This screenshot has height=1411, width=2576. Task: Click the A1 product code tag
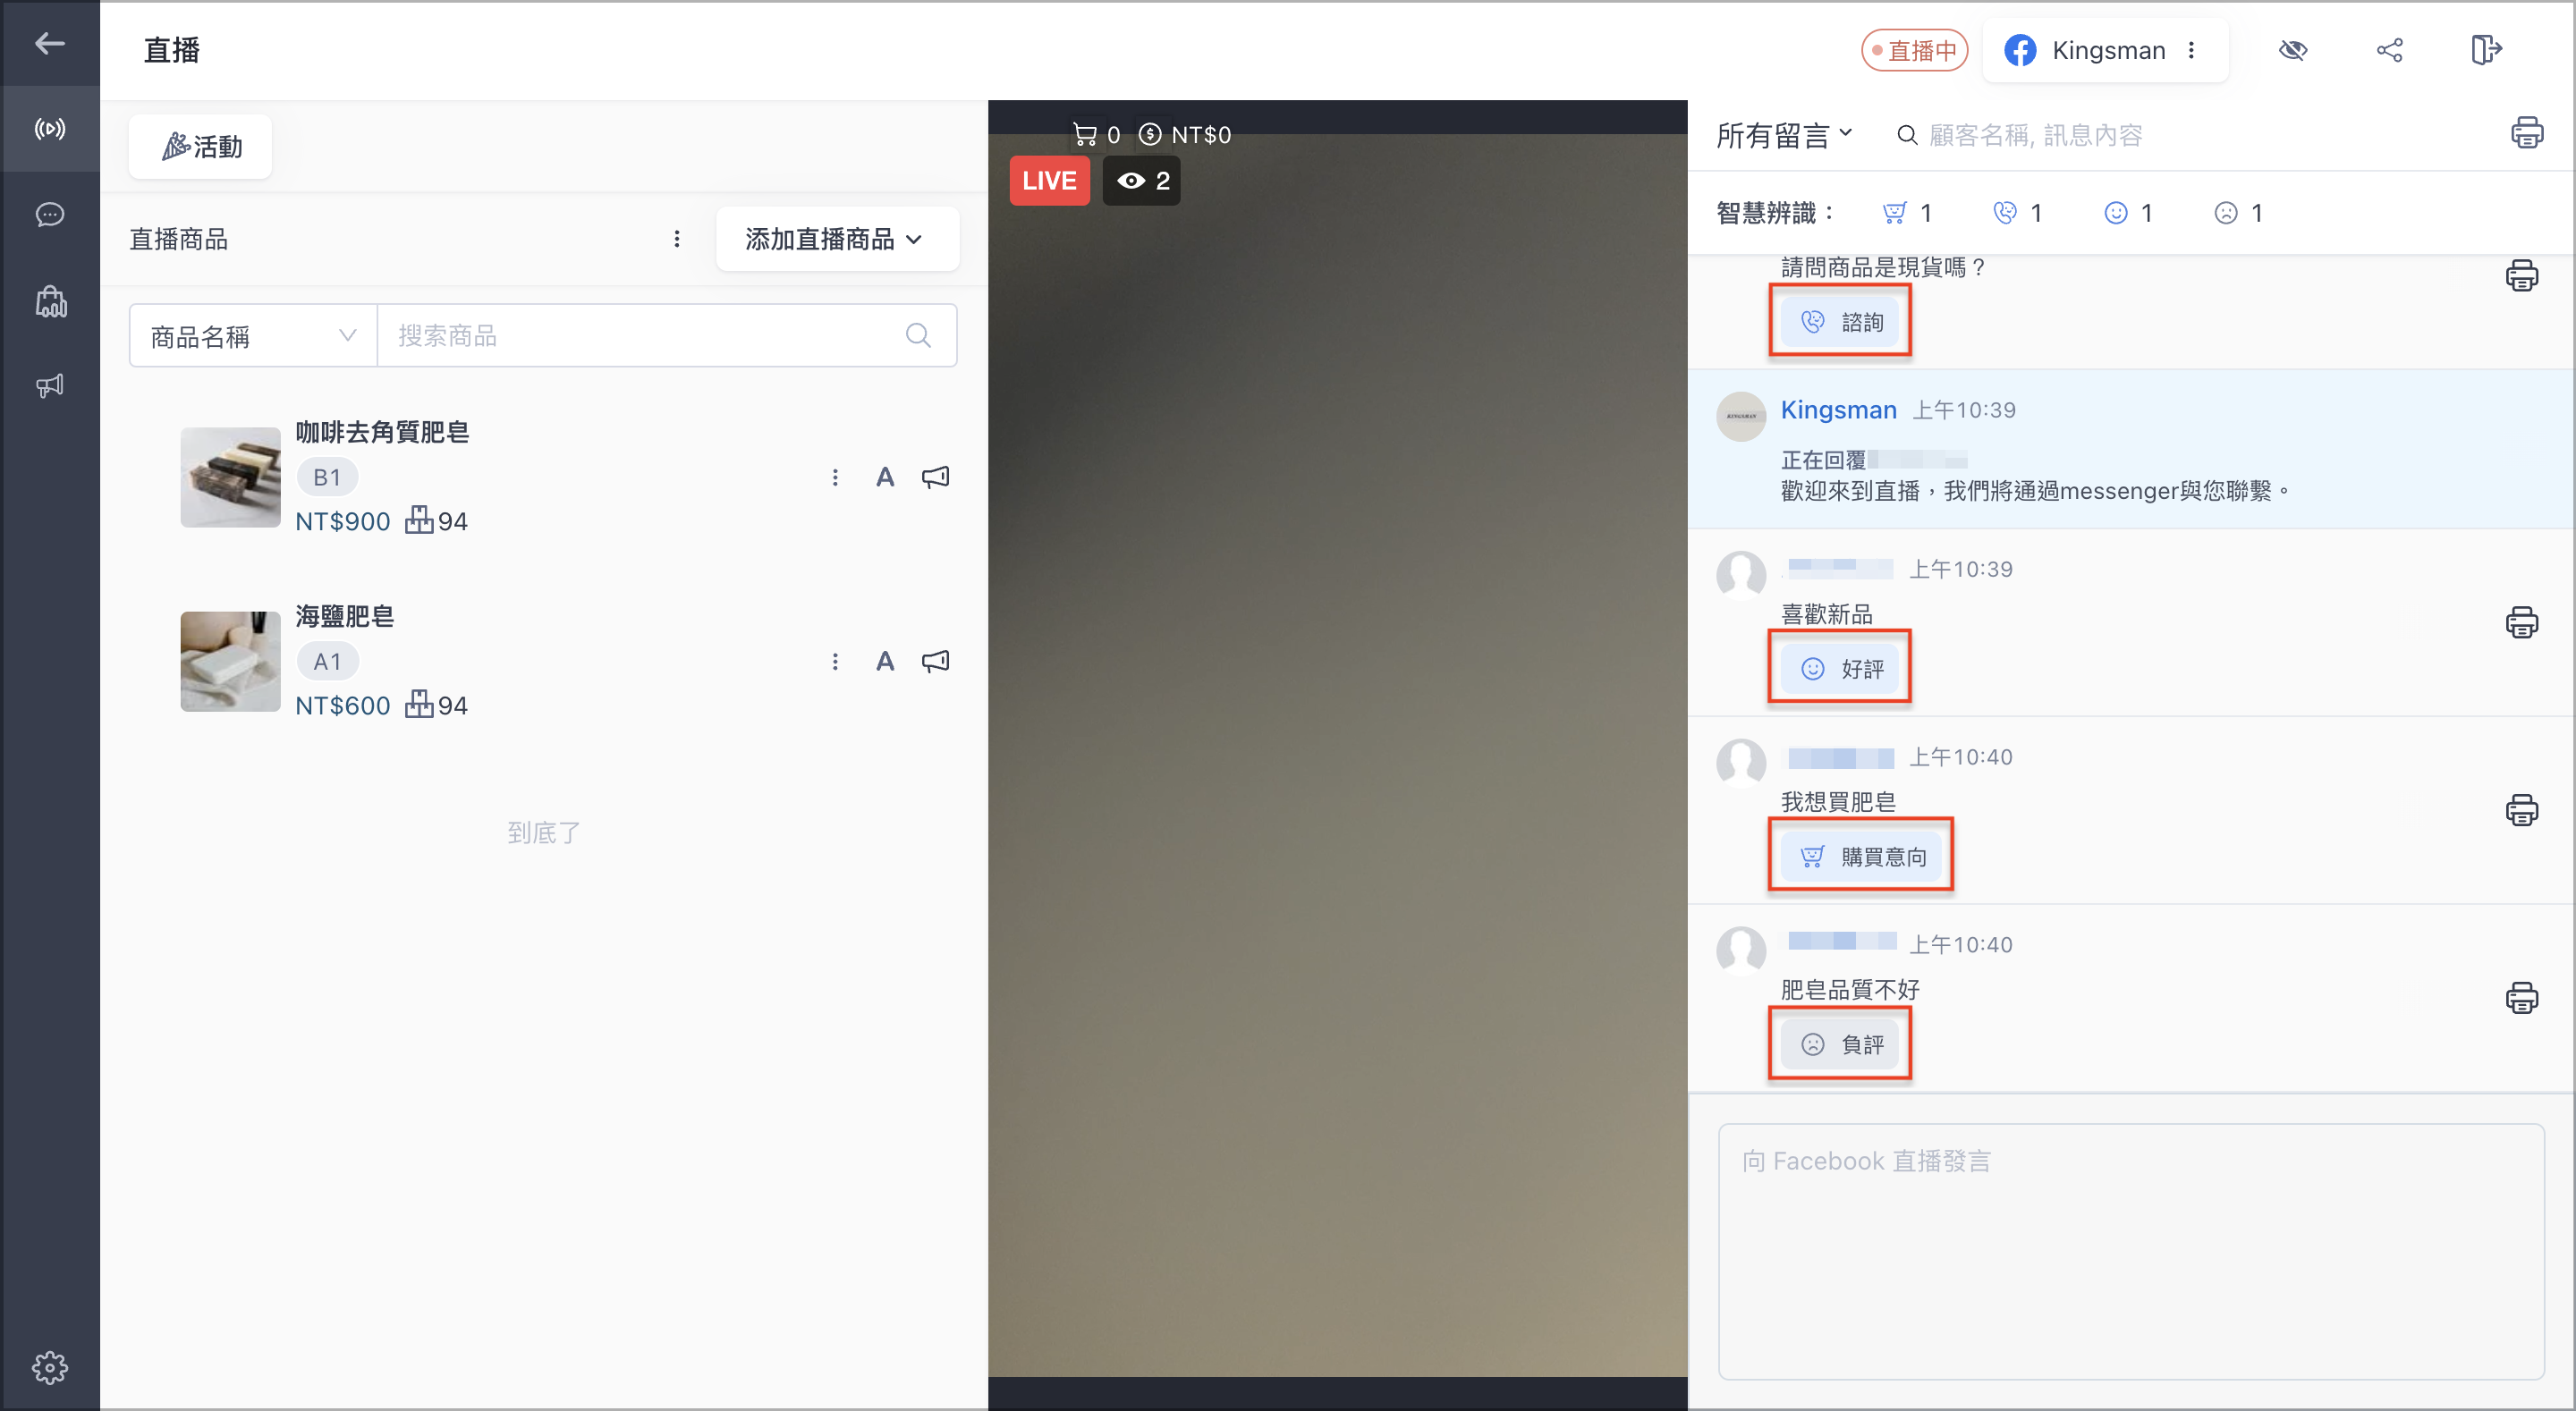tap(327, 661)
